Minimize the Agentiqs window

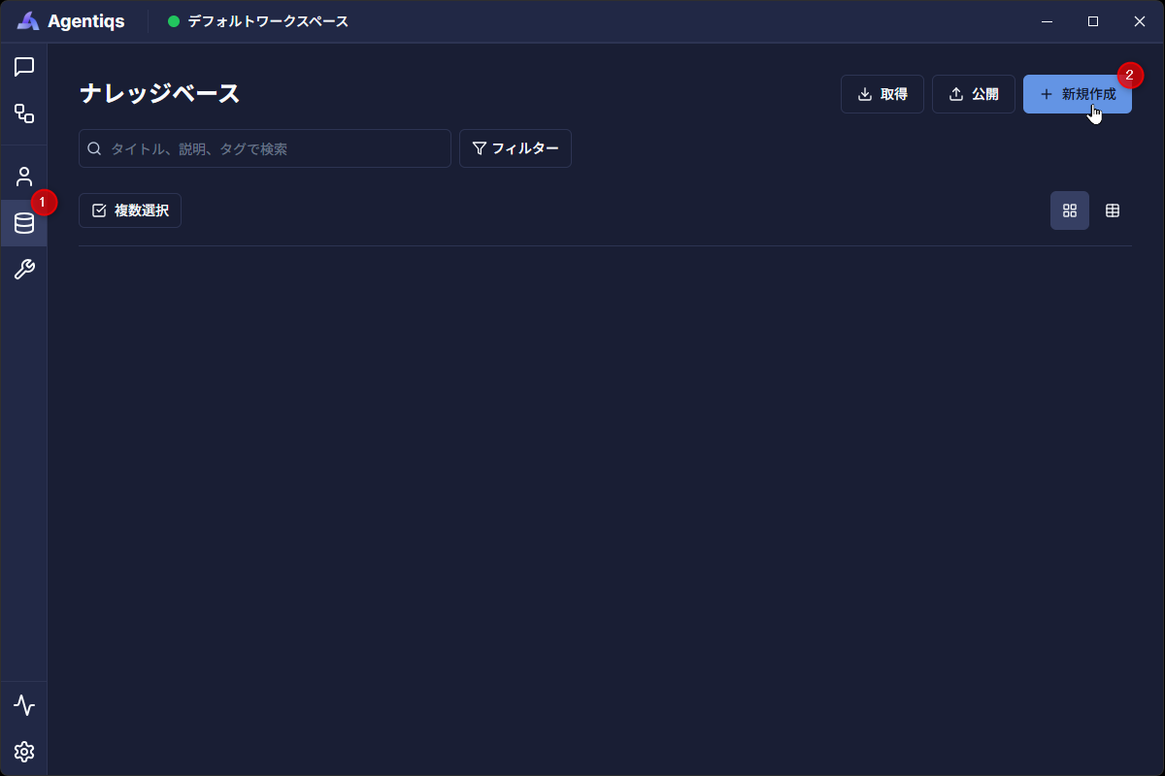coord(1047,21)
